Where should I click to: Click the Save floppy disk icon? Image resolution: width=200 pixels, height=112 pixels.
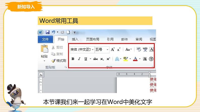point(47,32)
